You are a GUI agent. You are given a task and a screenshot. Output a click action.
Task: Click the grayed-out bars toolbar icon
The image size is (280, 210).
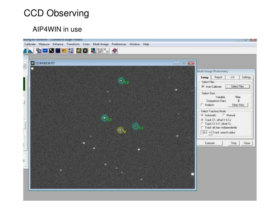click(x=100, y=51)
